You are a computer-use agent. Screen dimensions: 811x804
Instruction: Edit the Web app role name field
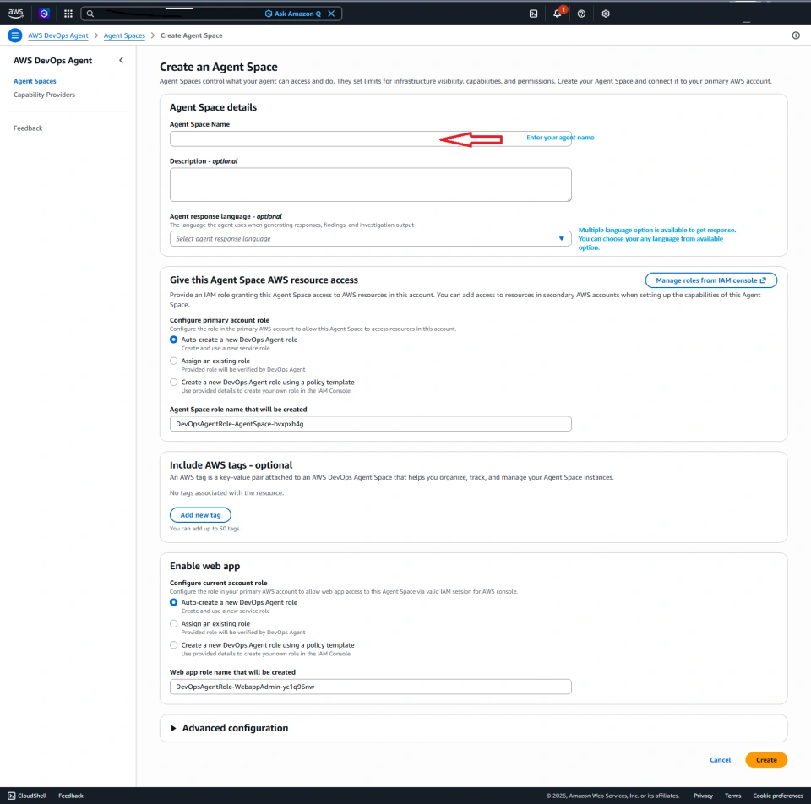370,687
